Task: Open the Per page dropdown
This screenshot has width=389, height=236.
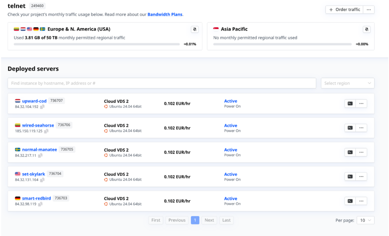Action: [x=365, y=220]
